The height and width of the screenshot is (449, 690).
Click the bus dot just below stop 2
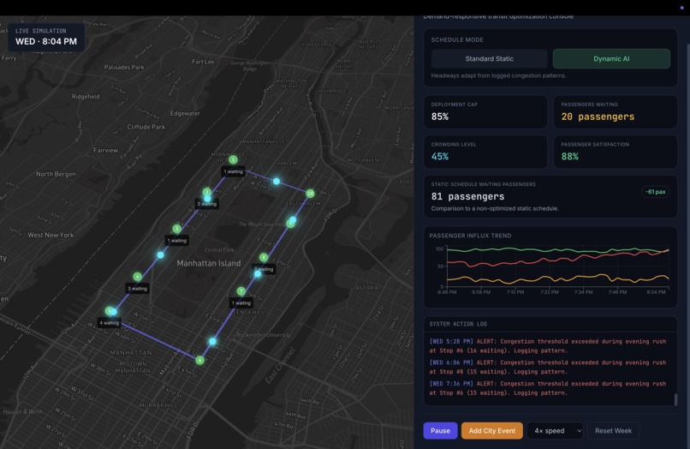pos(207,199)
